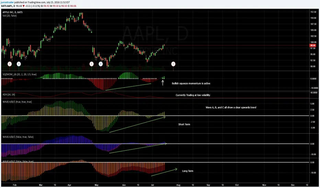Select the 'SQZMOM_LB (20, 2, 20, 1.5, true)' label
This screenshot has height=188, width=320.
[x=20, y=75]
